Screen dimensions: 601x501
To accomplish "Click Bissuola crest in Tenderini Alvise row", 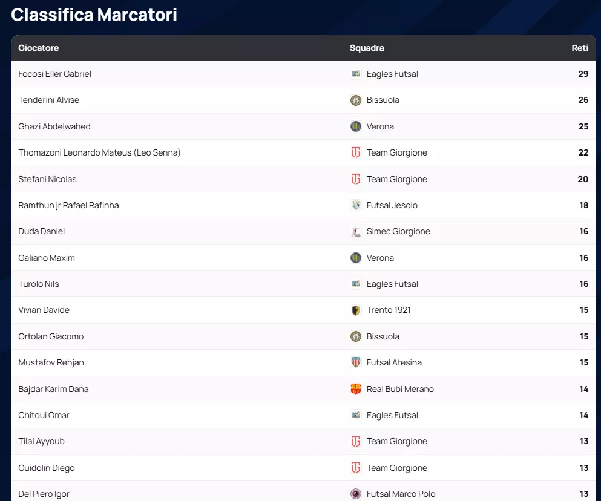I will click(x=356, y=100).
